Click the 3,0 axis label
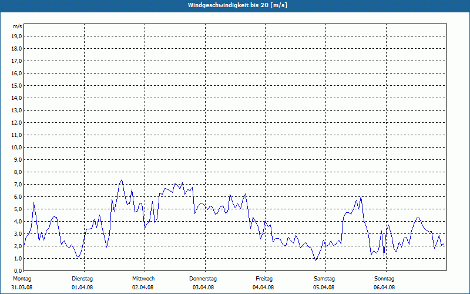This screenshot has width=470, height=294. pos(18,233)
